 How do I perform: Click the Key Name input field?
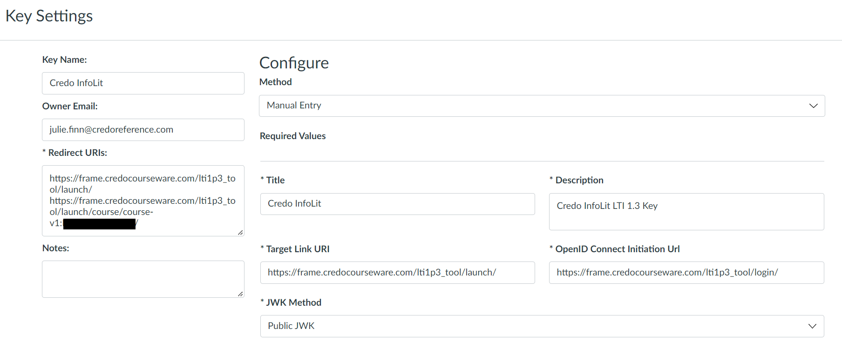(143, 83)
